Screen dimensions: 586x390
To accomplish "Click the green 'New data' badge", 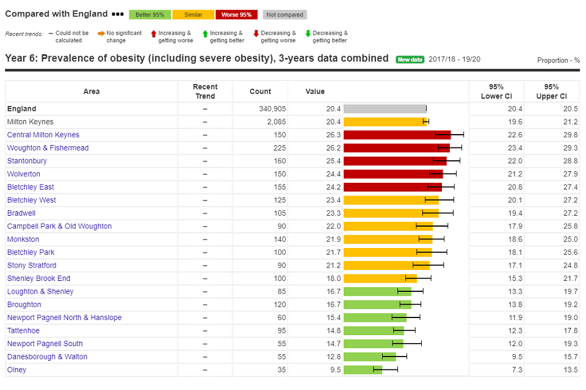I will click(410, 59).
